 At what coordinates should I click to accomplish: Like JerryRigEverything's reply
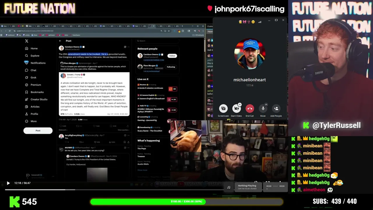coord(95,142)
